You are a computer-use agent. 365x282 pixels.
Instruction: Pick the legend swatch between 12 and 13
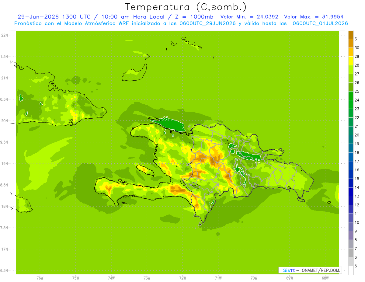point(351,200)
